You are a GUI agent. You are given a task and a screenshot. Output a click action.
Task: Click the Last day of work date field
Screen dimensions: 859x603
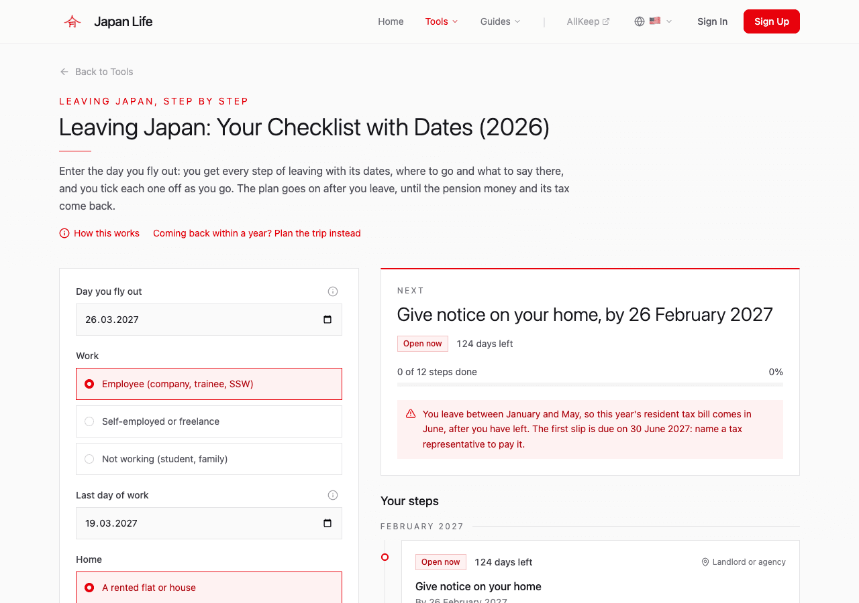pos(209,523)
